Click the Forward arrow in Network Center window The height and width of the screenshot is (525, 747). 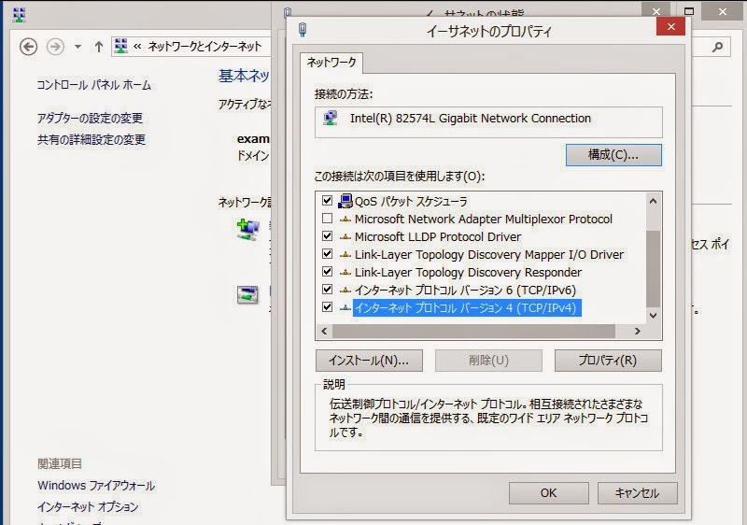click(55, 47)
